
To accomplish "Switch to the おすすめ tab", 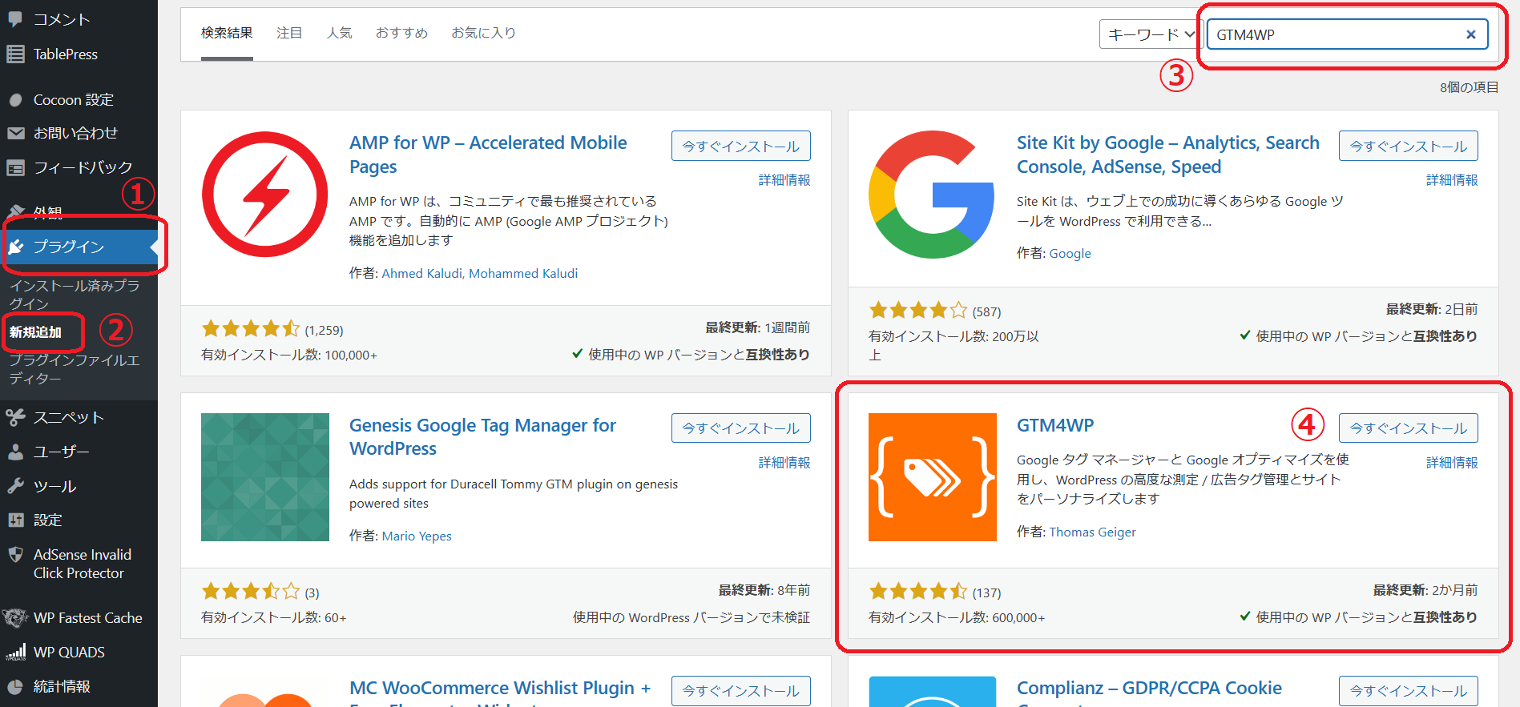I will (x=401, y=33).
